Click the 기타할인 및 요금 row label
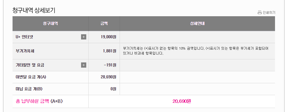Screen dimensions: 290x112 [30, 65]
